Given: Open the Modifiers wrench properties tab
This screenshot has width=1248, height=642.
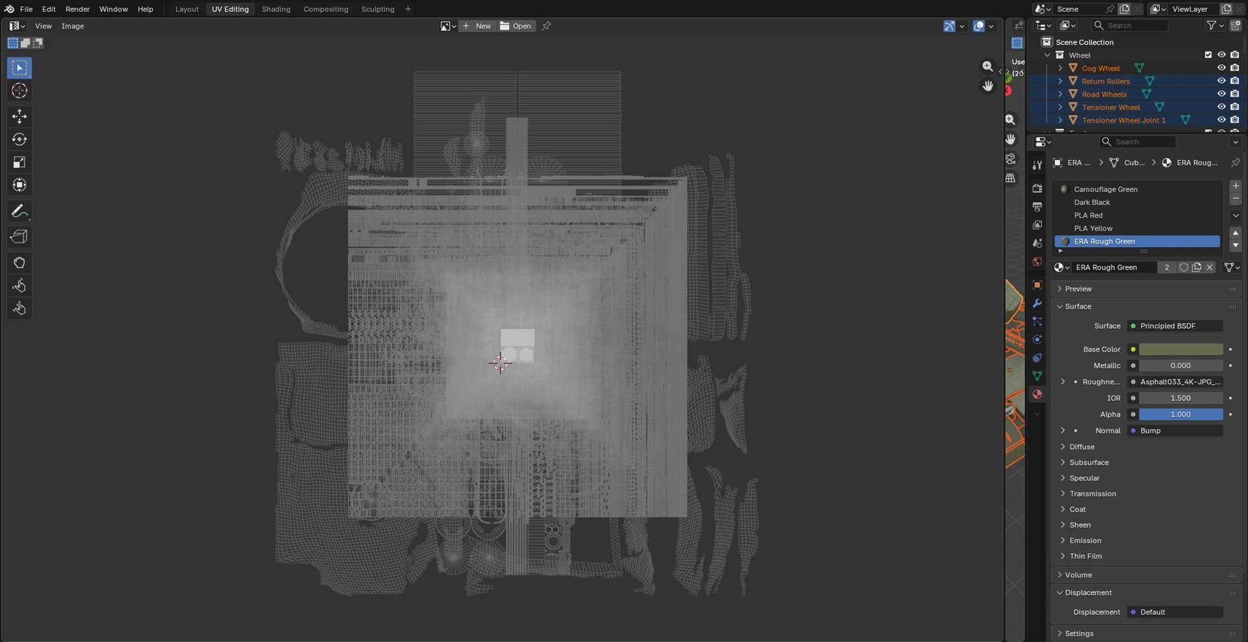Looking at the screenshot, I should point(1037,303).
